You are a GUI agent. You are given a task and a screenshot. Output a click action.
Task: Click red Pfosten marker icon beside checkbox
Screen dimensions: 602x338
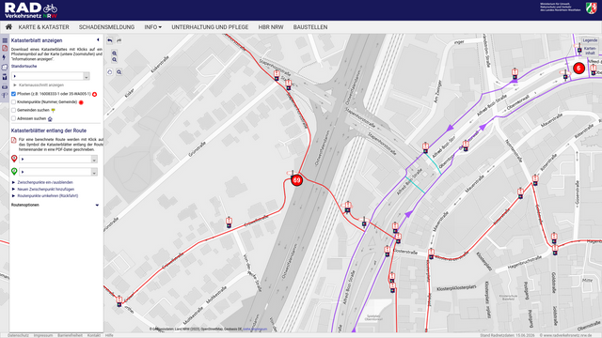point(94,94)
